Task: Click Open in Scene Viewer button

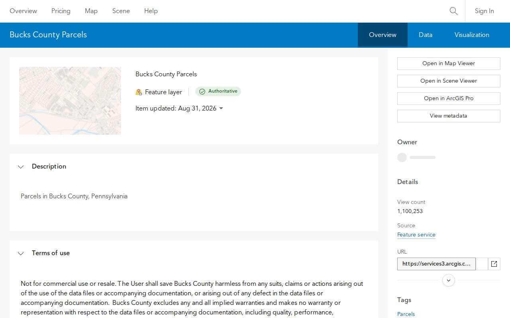Action: coord(449,81)
